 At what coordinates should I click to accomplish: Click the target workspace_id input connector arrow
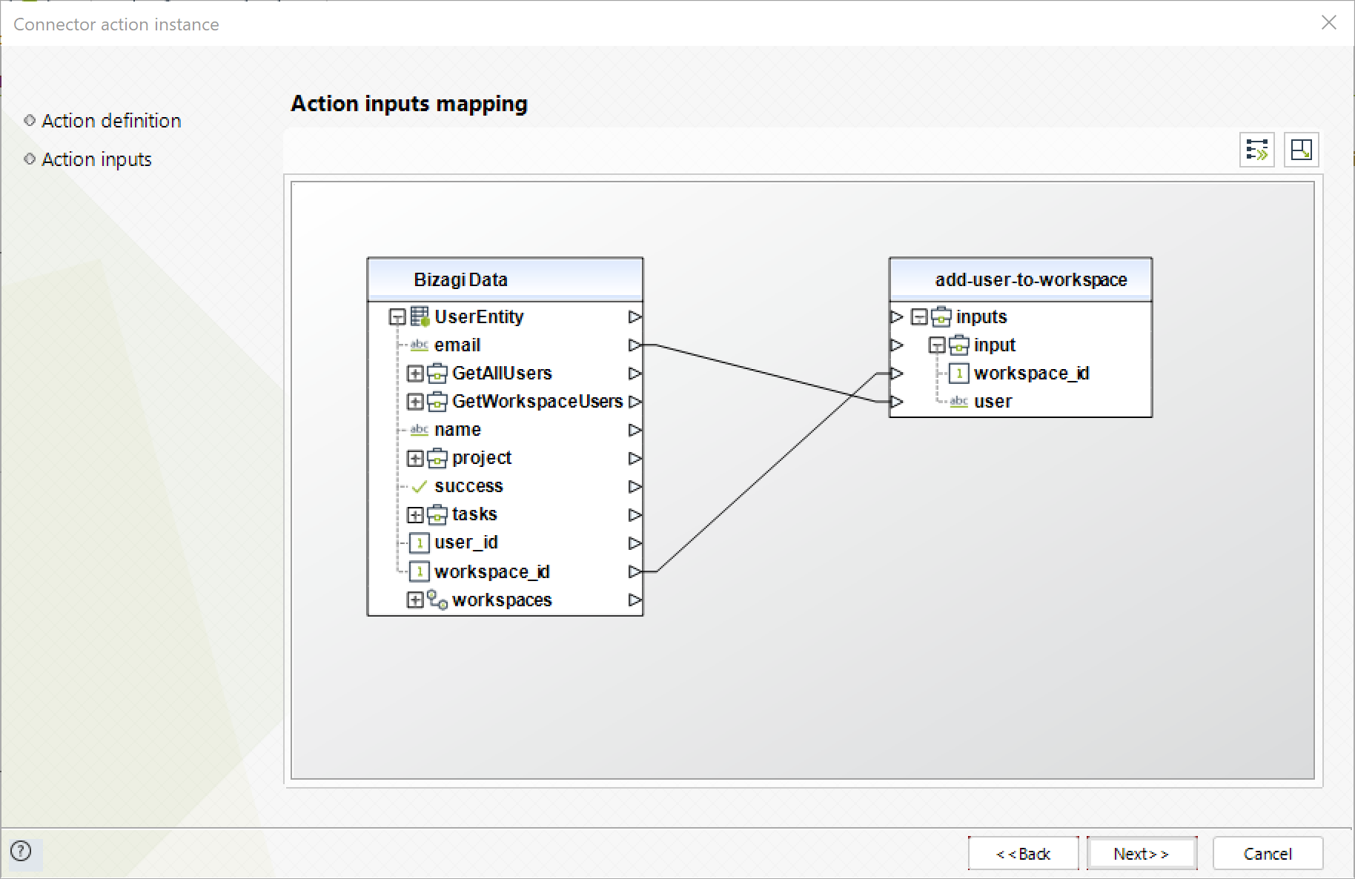tap(897, 374)
